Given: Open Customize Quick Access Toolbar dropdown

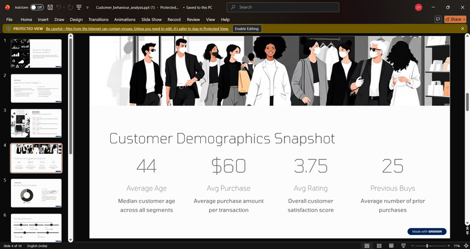Looking at the screenshot, I should [x=88, y=7].
